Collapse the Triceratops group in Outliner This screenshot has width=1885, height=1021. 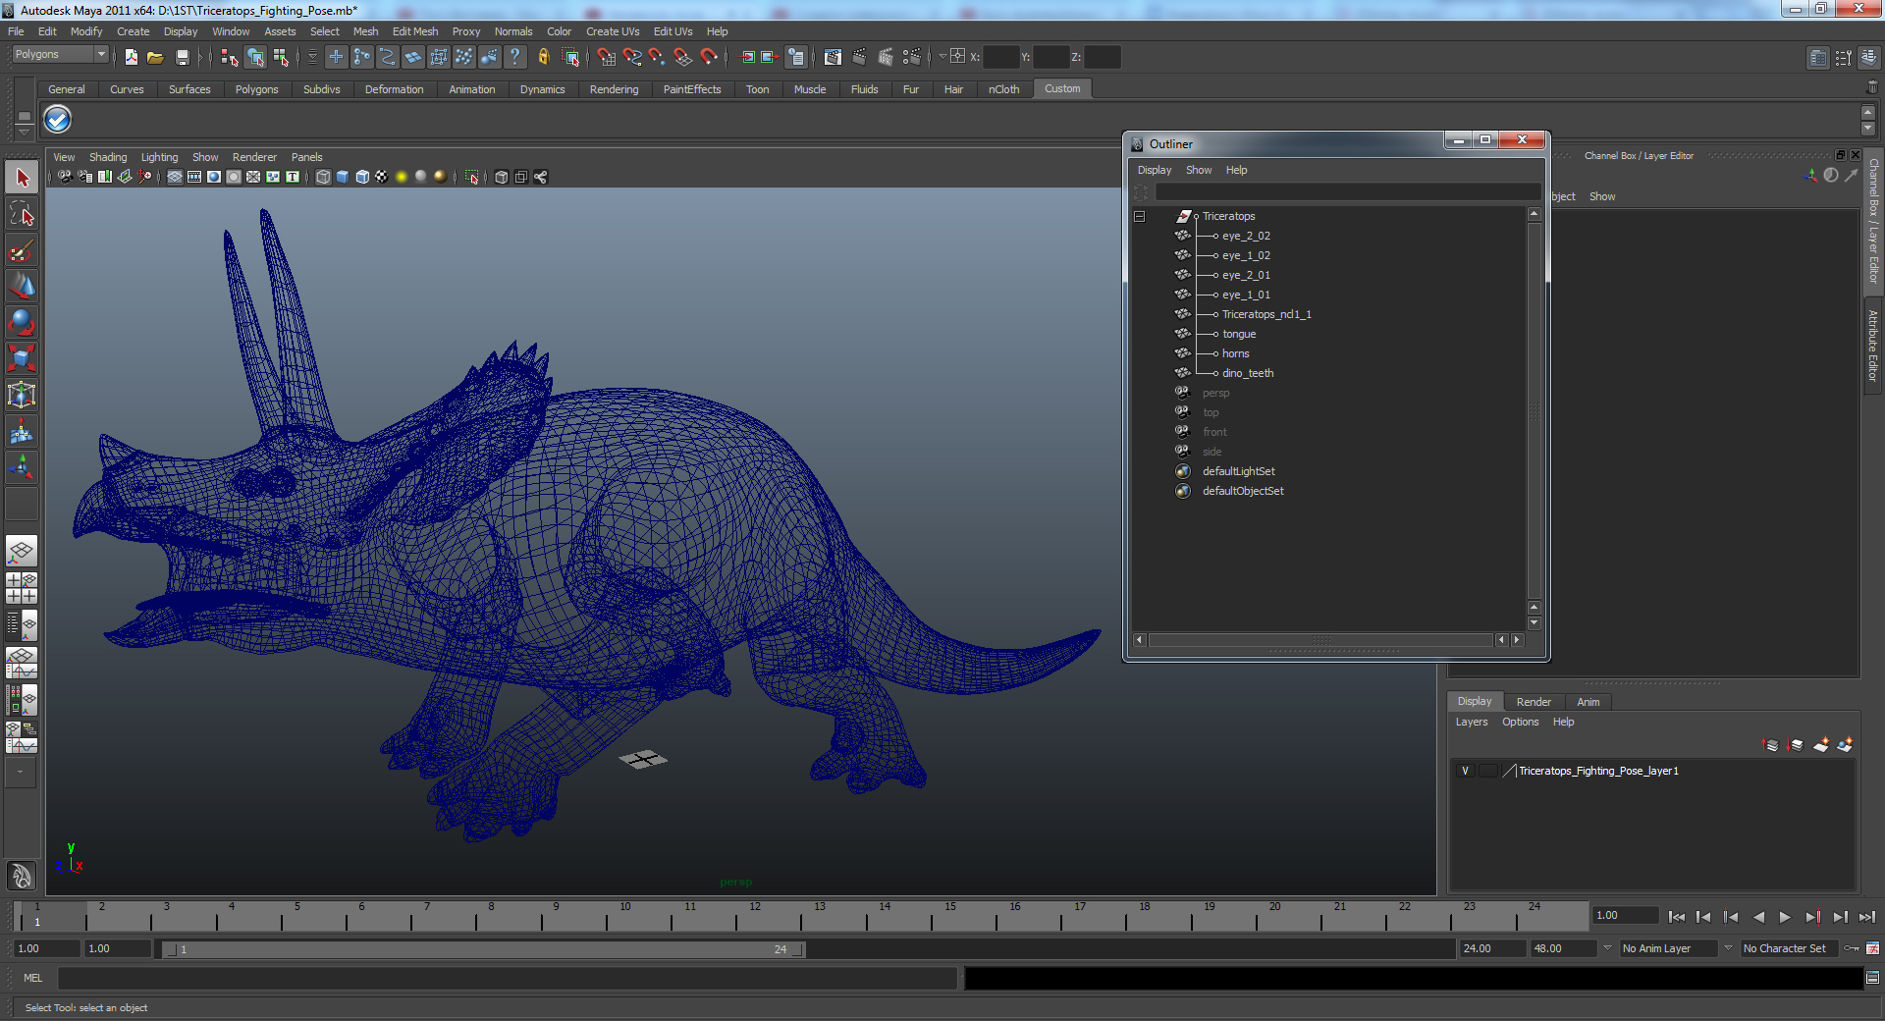(1140, 216)
